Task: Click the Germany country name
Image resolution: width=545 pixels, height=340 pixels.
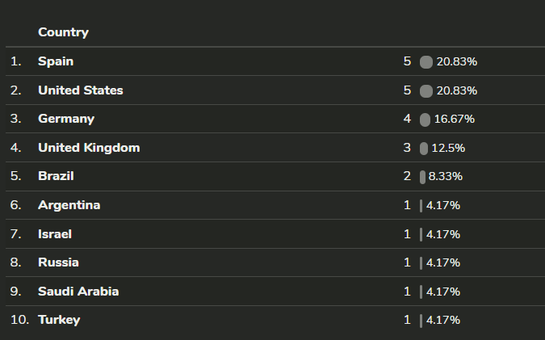Action: point(65,119)
